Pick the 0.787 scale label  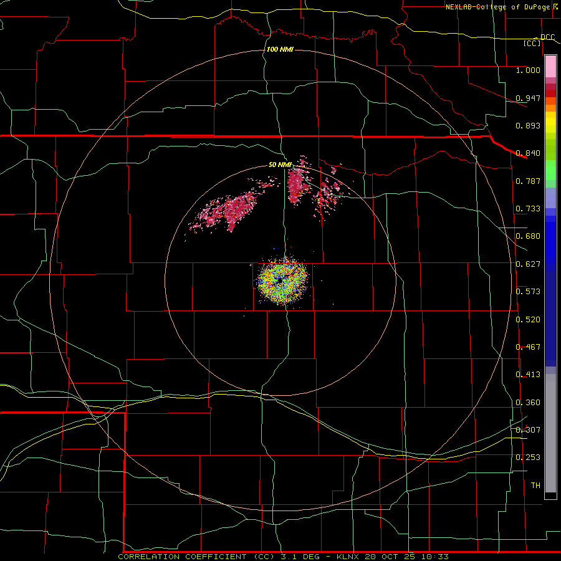pyautogui.click(x=528, y=181)
